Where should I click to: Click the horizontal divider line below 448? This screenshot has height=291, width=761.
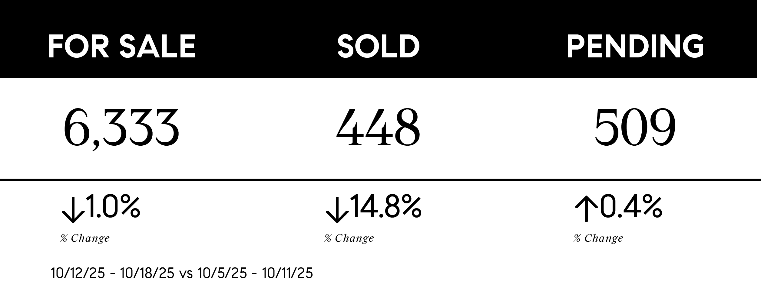tap(379, 180)
